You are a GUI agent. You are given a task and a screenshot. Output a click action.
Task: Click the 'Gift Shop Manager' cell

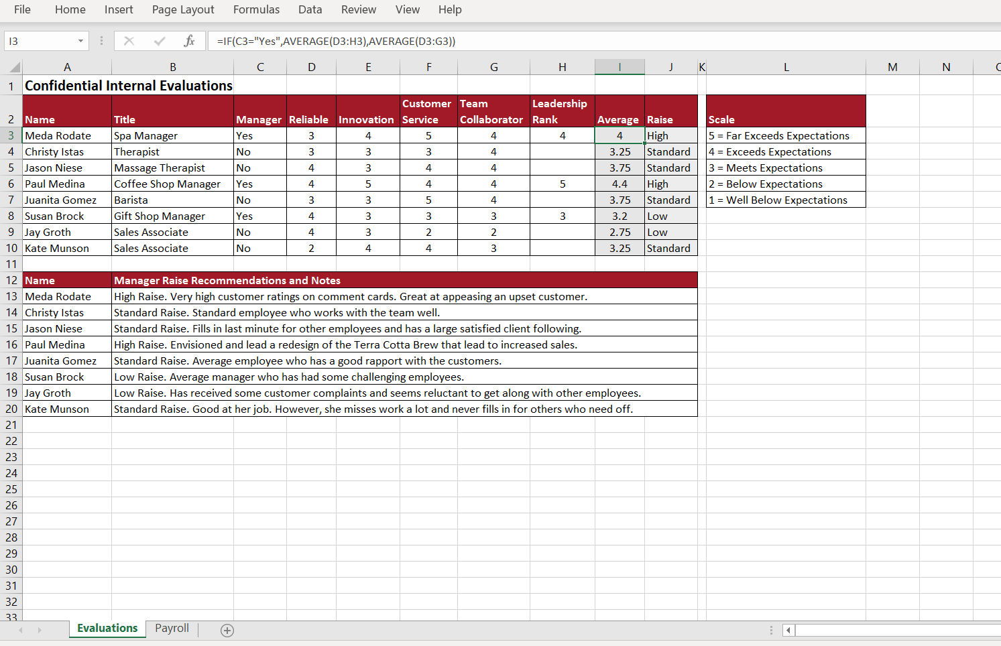pos(172,216)
